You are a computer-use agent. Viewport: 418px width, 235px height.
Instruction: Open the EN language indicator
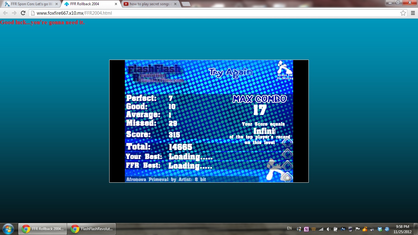click(x=289, y=228)
